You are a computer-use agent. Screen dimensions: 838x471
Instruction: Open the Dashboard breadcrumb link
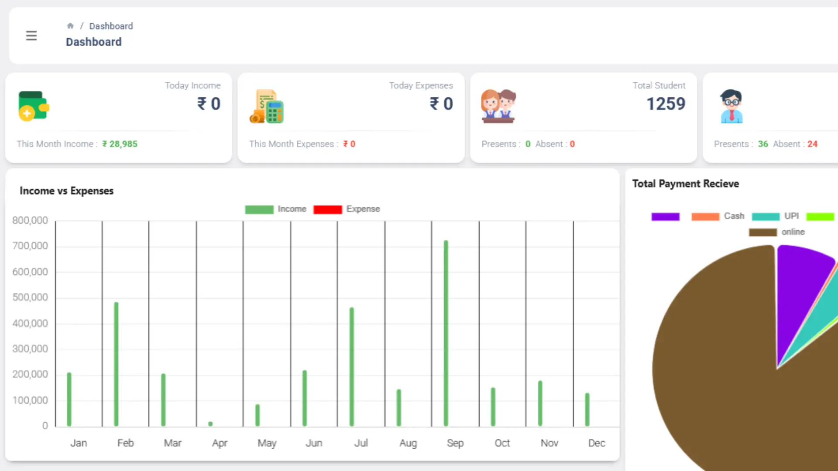coord(111,26)
